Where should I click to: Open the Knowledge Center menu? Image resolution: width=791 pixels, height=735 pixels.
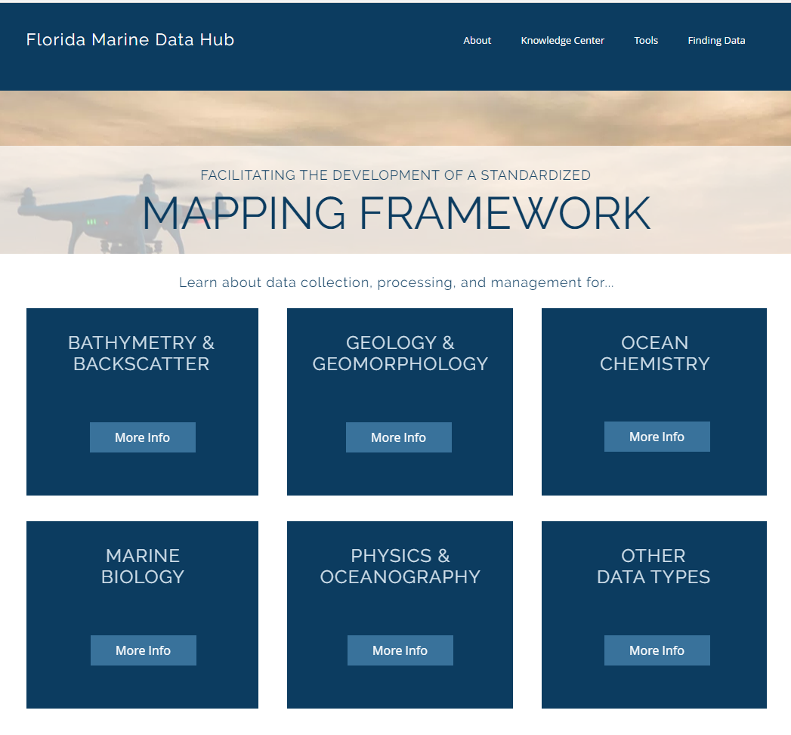click(x=562, y=40)
